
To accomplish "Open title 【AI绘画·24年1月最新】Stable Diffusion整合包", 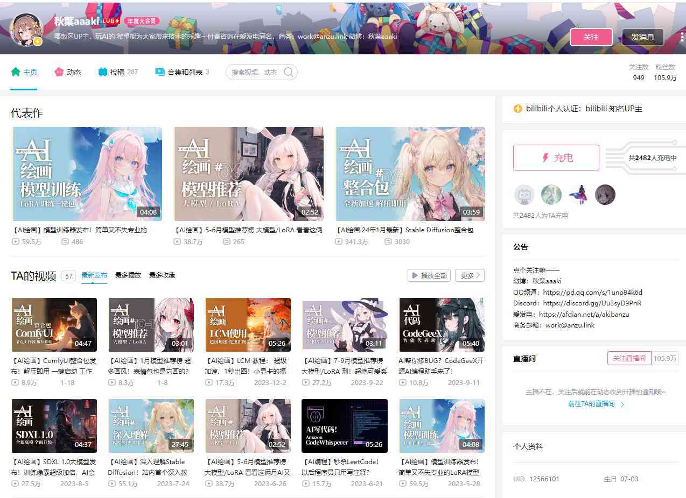I will tap(404, 230).
